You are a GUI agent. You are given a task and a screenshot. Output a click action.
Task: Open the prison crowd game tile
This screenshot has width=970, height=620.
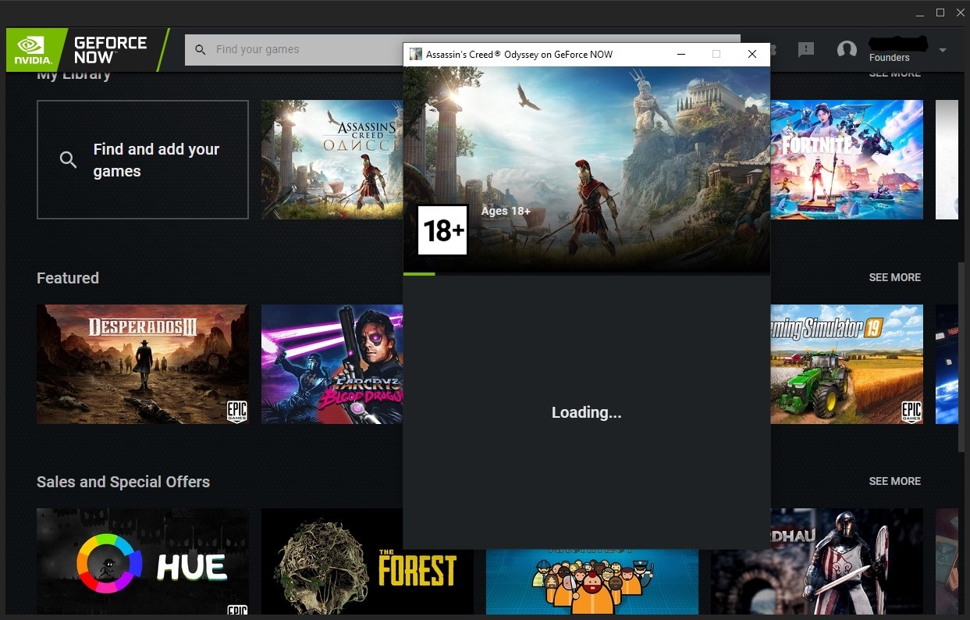[592, 582]
